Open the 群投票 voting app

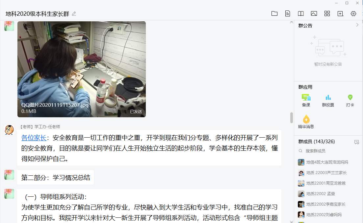(x=328, y=100)
